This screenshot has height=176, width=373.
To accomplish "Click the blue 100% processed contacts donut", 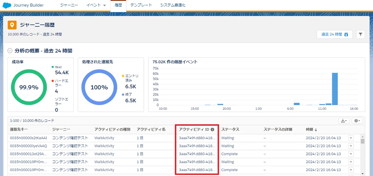I will (x=99, y=87).
